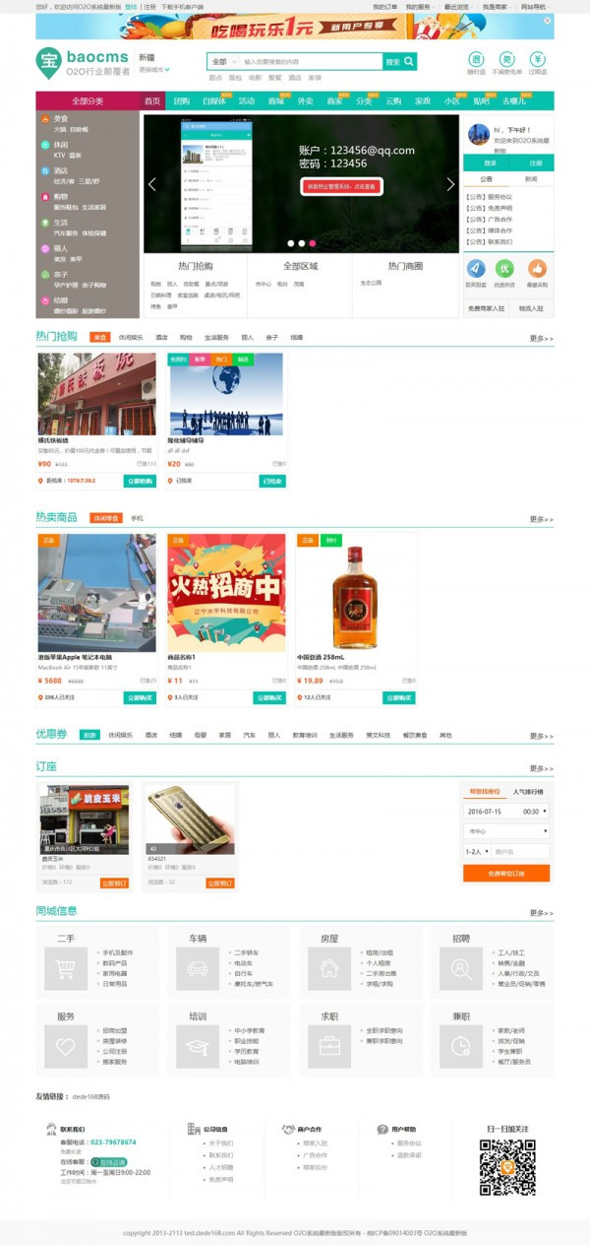The image size is (590, 1245).
Task: Click the 休闲 category icon in sidebar
Action: coord(45,145)
